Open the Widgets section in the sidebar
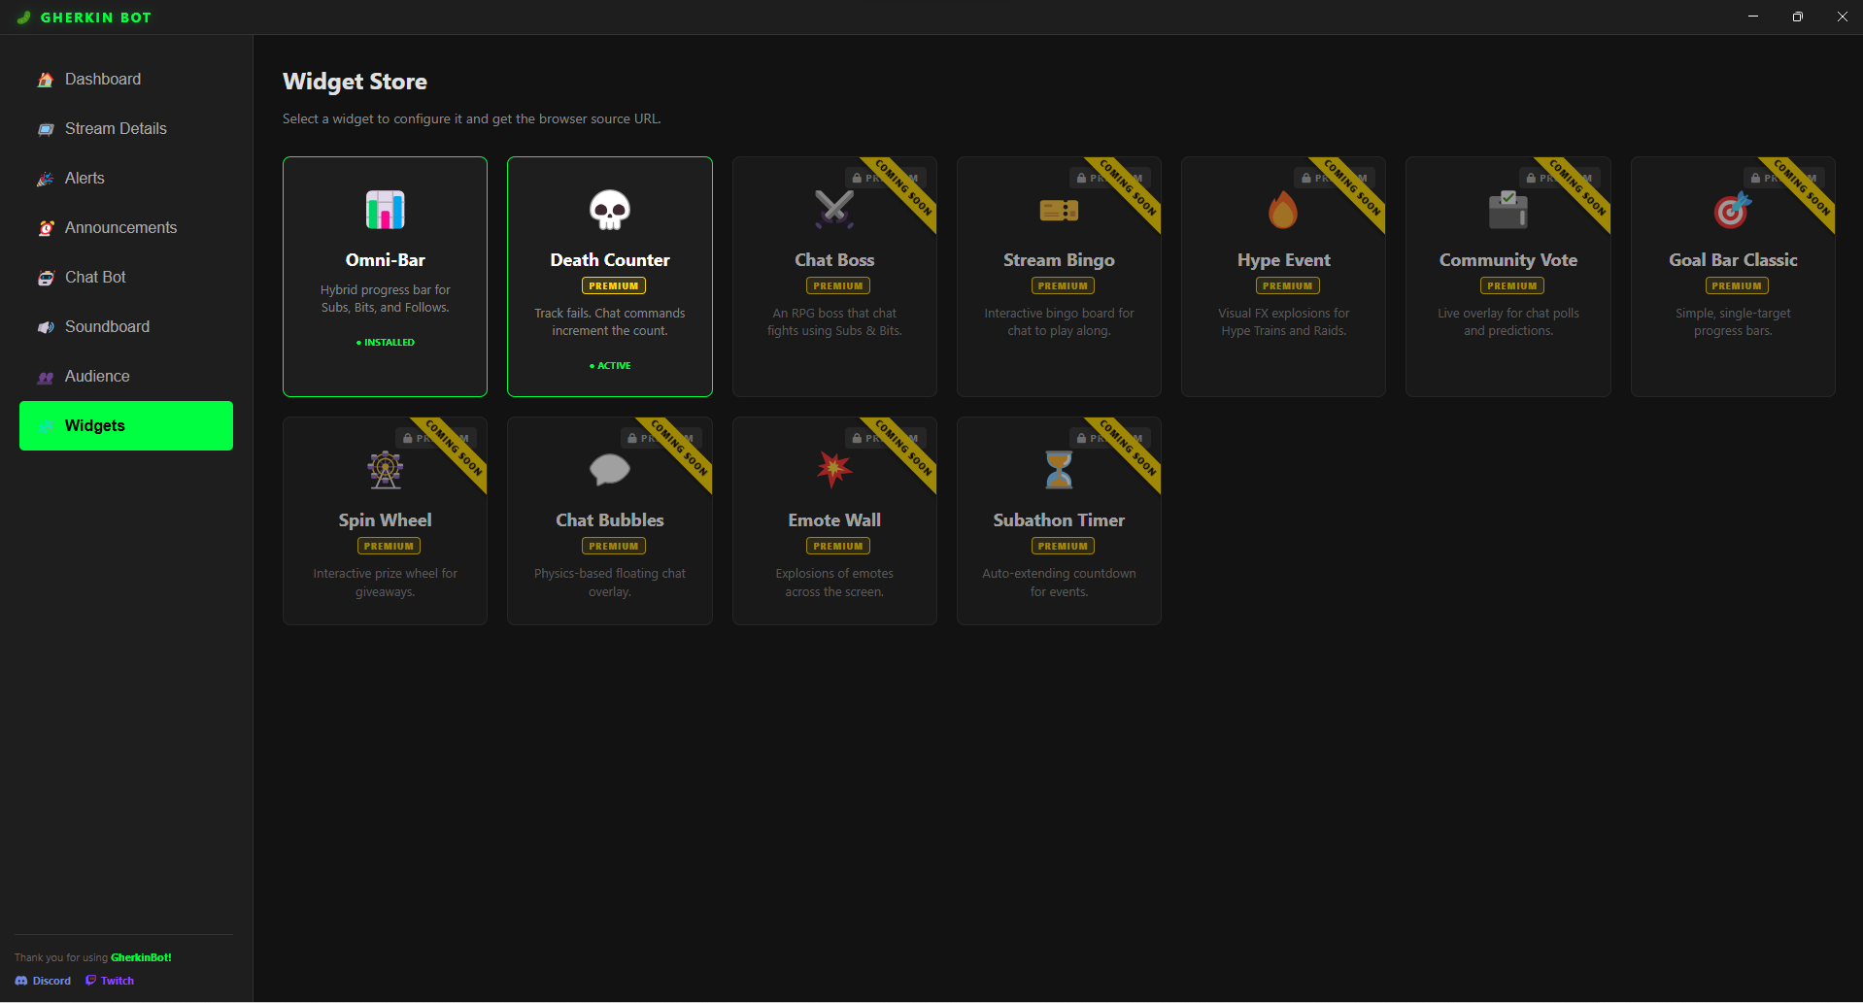Image resolution: width=1863 pixels, height=1003 pixels. tap(125, 425)
